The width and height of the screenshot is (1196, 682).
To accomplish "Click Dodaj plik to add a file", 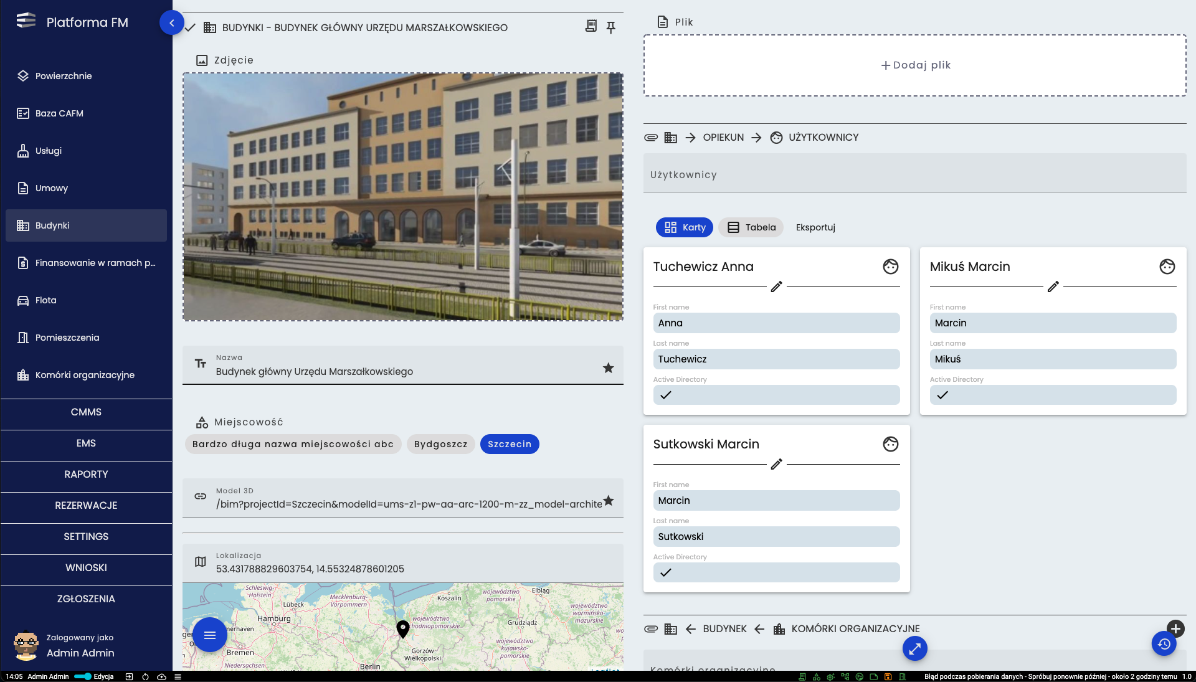I will [915, 65].
